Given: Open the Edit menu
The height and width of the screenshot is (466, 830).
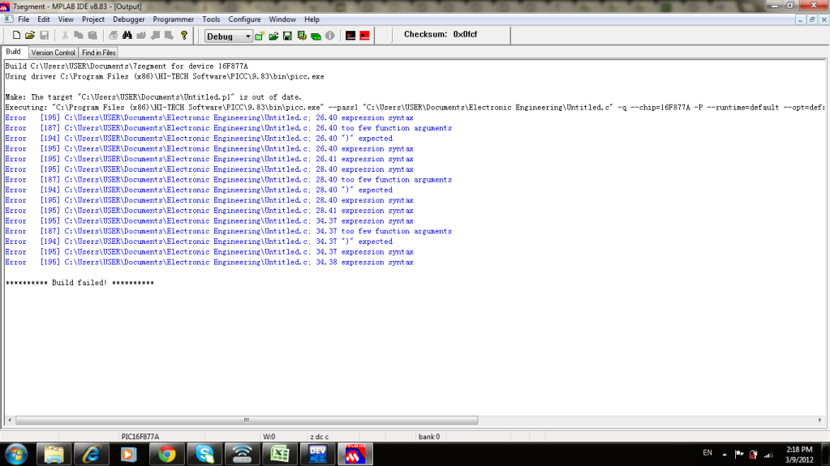Looking at the screenshot, I should coord(43,19).
